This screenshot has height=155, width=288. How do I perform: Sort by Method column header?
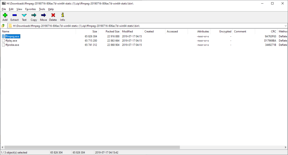[x=283, y=31]
